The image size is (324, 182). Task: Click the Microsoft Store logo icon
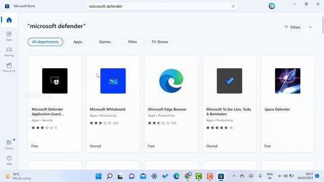pos(7,6)
